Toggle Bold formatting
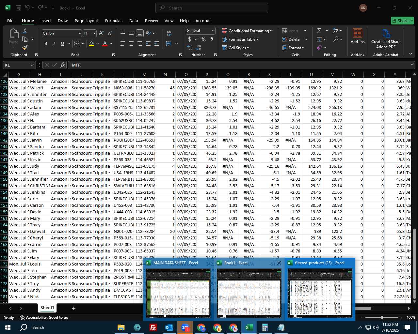The image size is (418, 334). [45, 44]
